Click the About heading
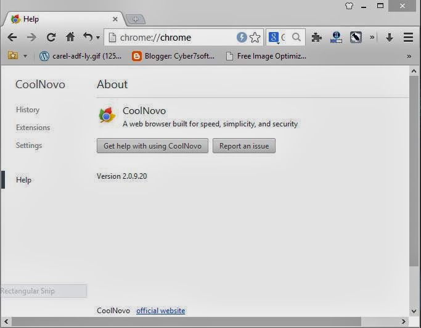 (112, 84)
